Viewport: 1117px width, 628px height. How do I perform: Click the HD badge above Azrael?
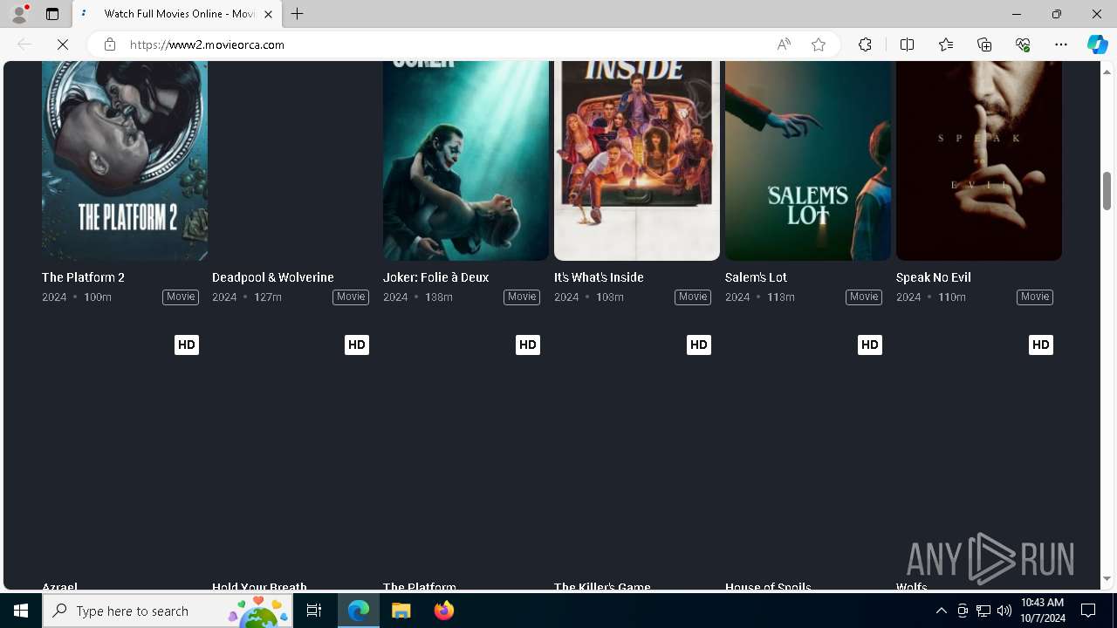(x=187, y=345)
